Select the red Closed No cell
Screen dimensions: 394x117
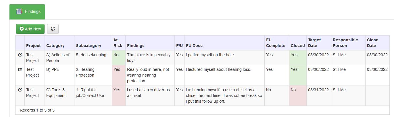tap(298, 95)
